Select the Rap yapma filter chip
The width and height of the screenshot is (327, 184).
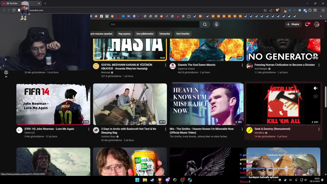coord(124,34)
